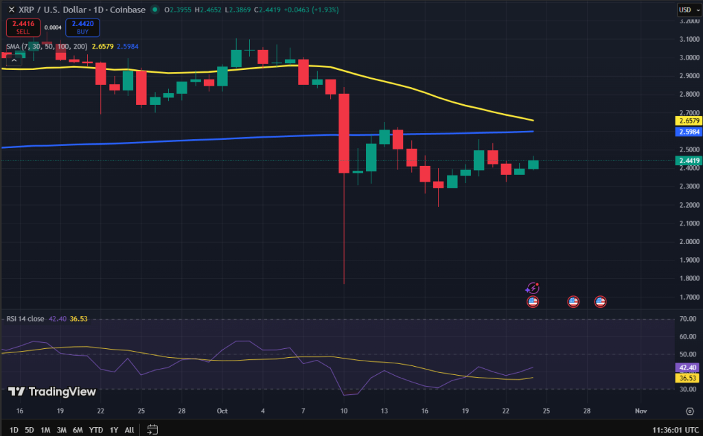Click the green 2.4419 current price label
Image resolution: width=703 pixels, height=436 pixels.
(x=688, y=160)
